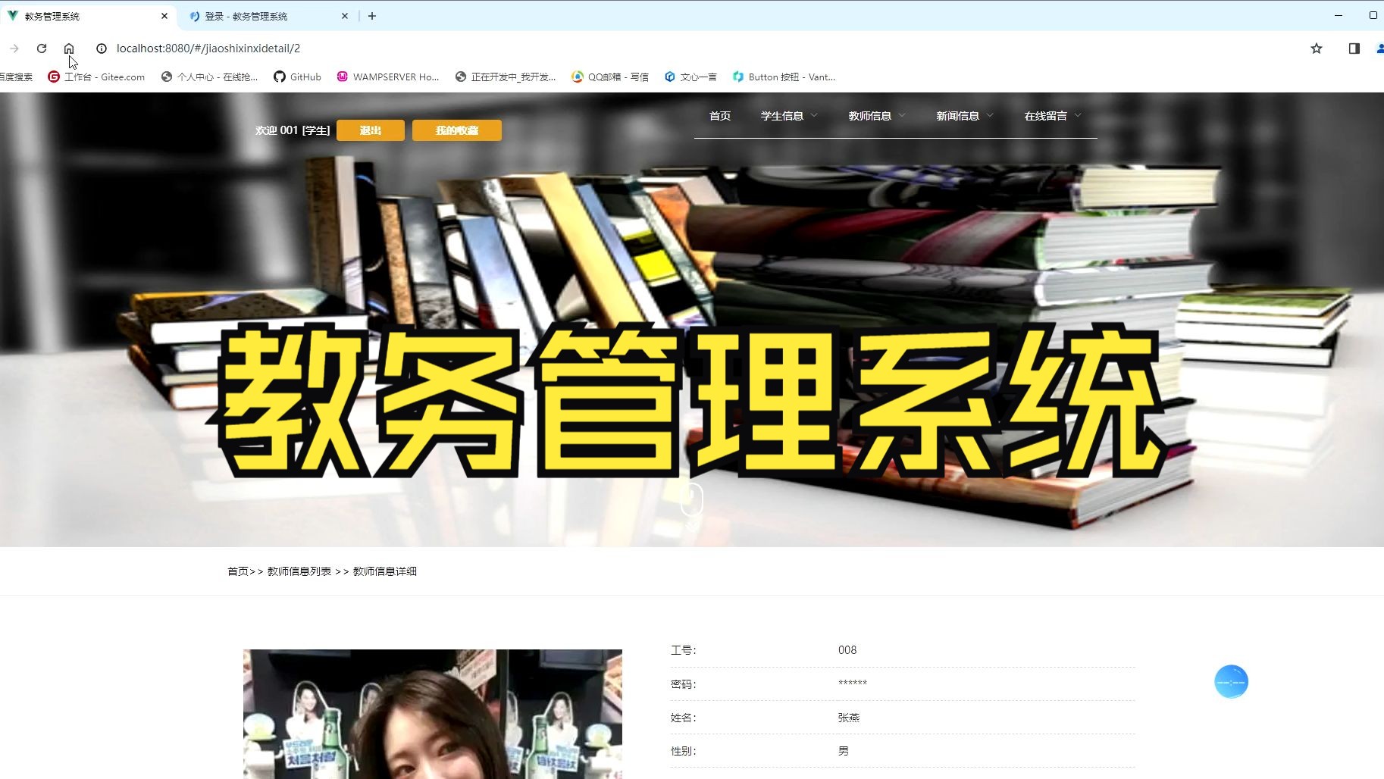Expand the 在线留言 dropdown chevron
1384x779 pixels.
point(1078,116)
